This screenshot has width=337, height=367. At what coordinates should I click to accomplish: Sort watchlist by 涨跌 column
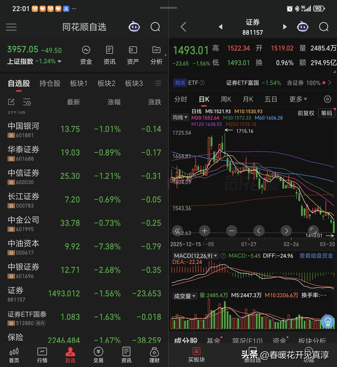(155, 102)
